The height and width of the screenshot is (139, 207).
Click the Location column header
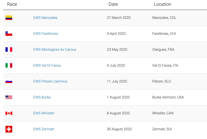(x=162, y=4)
